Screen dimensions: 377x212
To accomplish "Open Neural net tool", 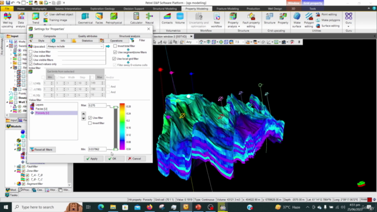I will point(149,18).
